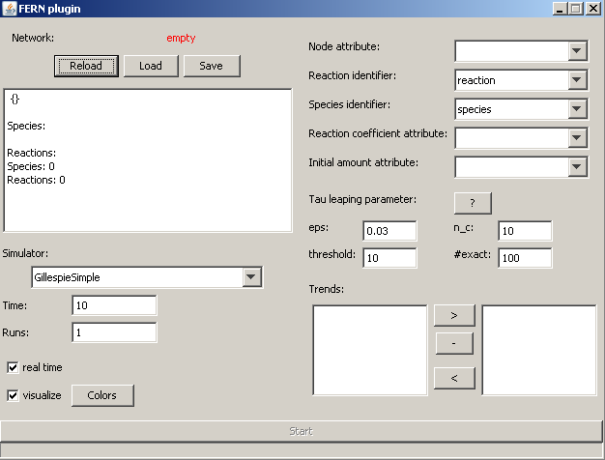Close the FERN plugin window
The height and width of the screenshot is (460, 605).
click(593, 9)
